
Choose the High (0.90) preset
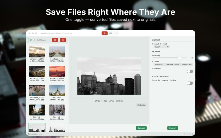coord(187,64)
